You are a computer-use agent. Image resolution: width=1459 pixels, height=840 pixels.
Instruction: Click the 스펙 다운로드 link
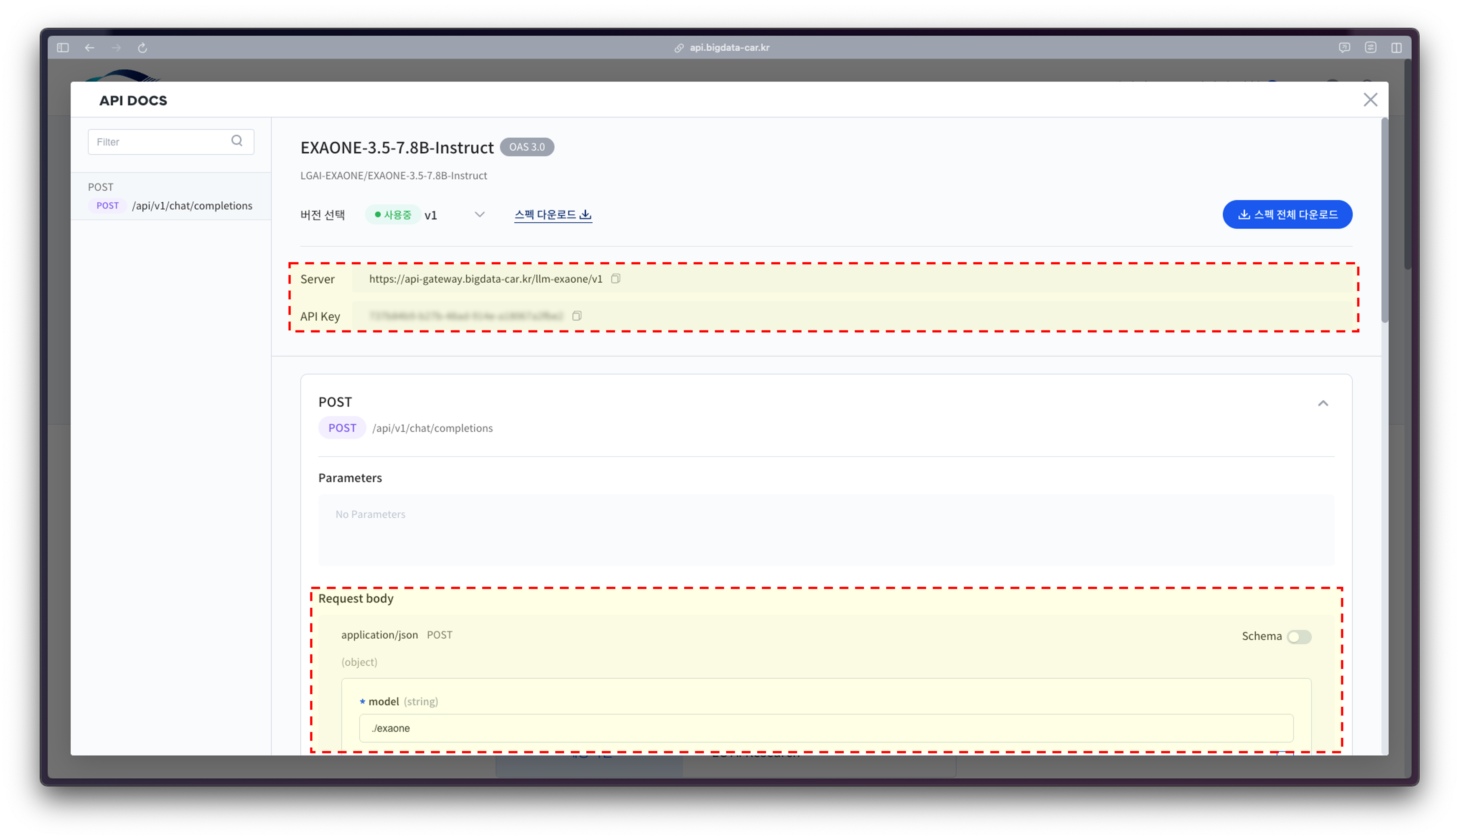[x=553, y=215]
